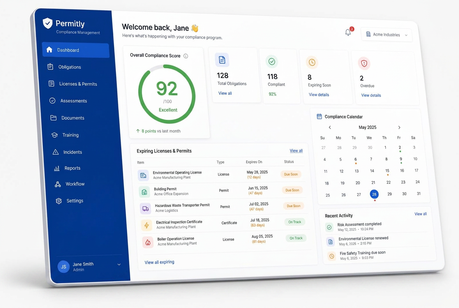The width and height of the screenshot is (459, 308).
Task: Click the compliance score 92 gauge
Action: (167, 95)
